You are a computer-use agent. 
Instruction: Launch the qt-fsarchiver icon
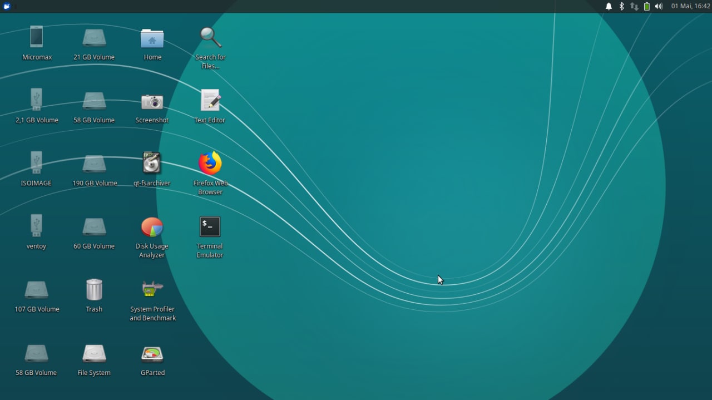(x=151, y=163)
